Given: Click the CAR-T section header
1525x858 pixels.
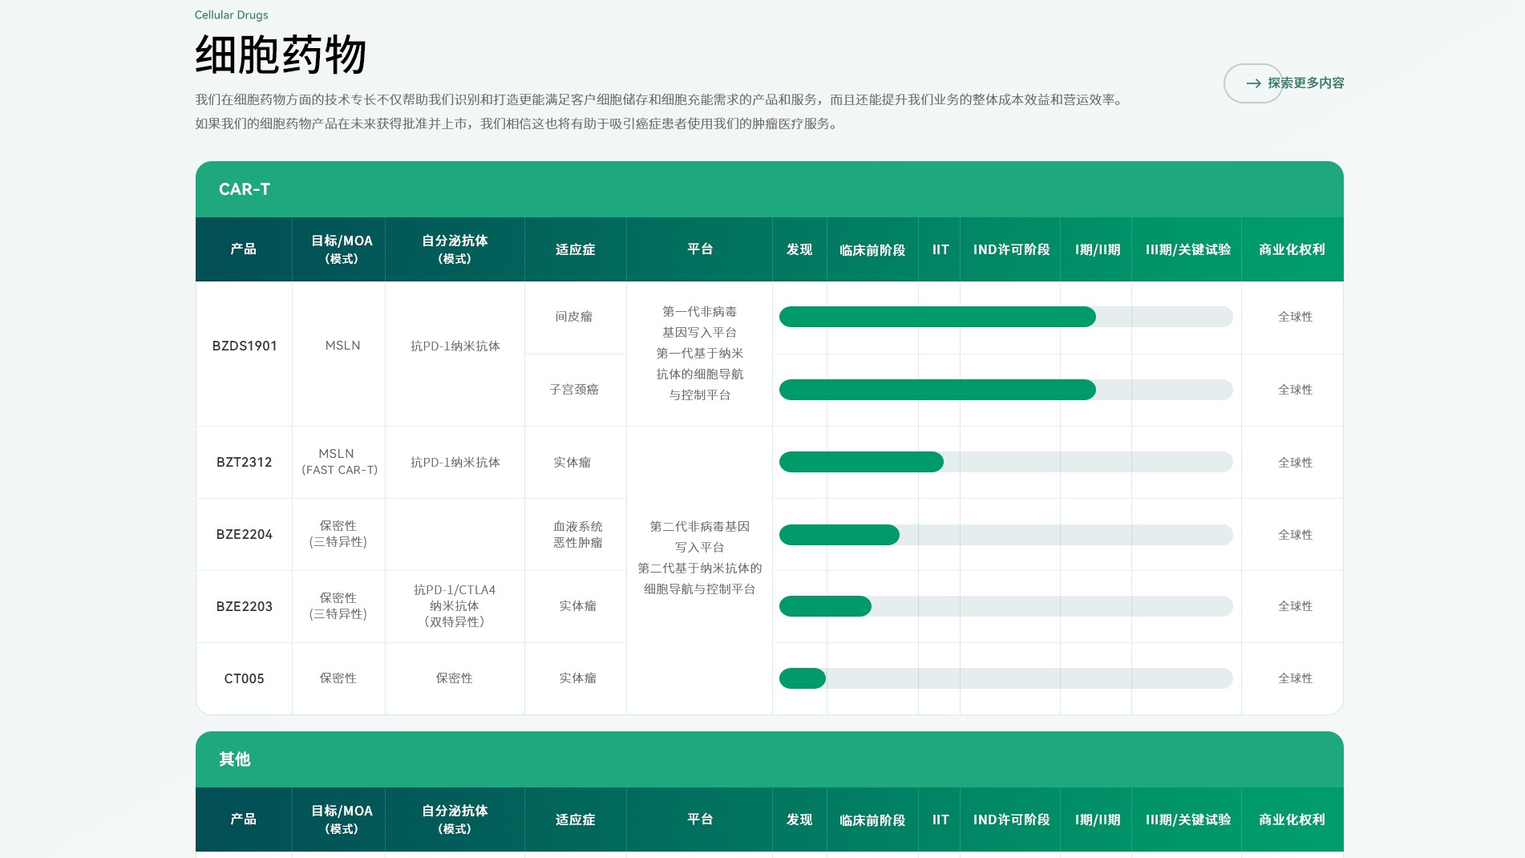Looking at the screenshot, I should (245, 189).
